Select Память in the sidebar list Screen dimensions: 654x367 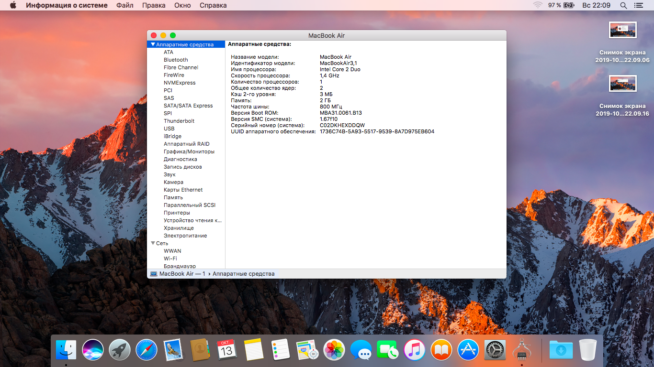[173, 197]
